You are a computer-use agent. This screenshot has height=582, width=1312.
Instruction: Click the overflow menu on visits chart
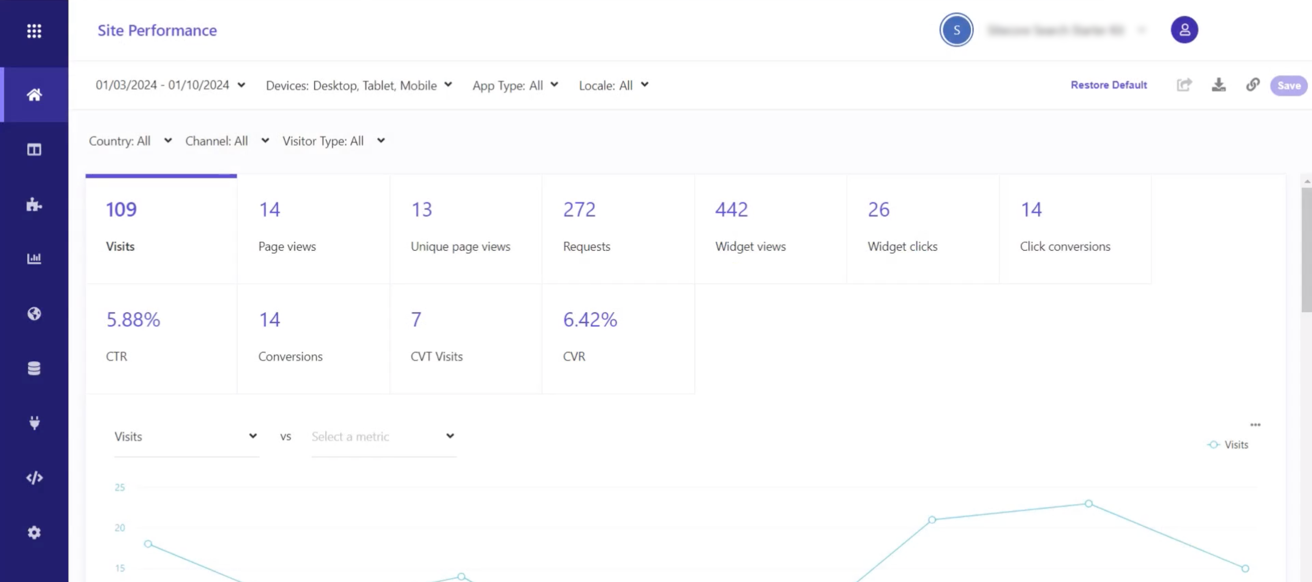point(1255,425)
